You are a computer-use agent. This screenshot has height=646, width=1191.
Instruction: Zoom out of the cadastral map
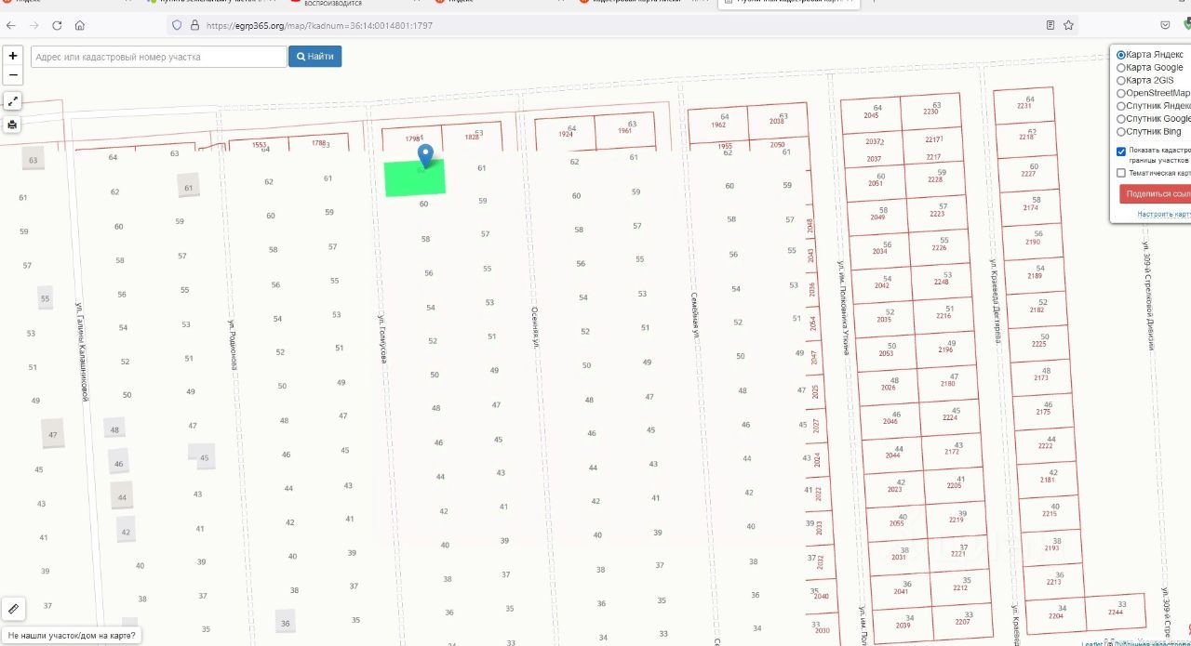click(13, 75)
